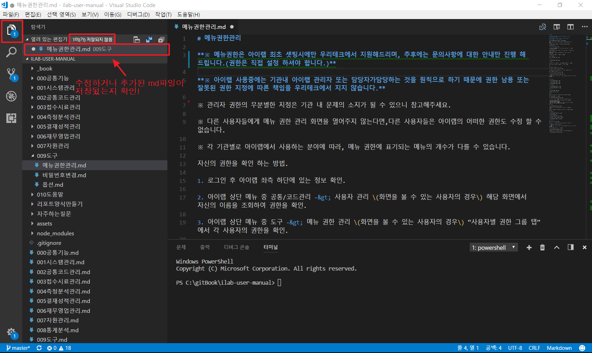This screenshot has width=592, height=353.
Task: Switch to the 출력 panel tab
Action: (x=205, y=247)
